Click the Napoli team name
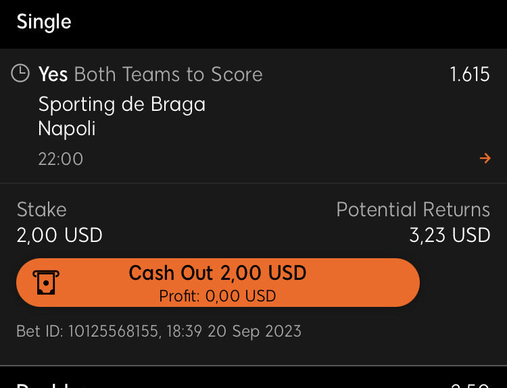507x388 pixels. [67, 128]
